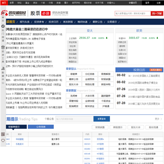
Task: Click the red 必读 badge beside 股票
Action: [x=46, y=13]
